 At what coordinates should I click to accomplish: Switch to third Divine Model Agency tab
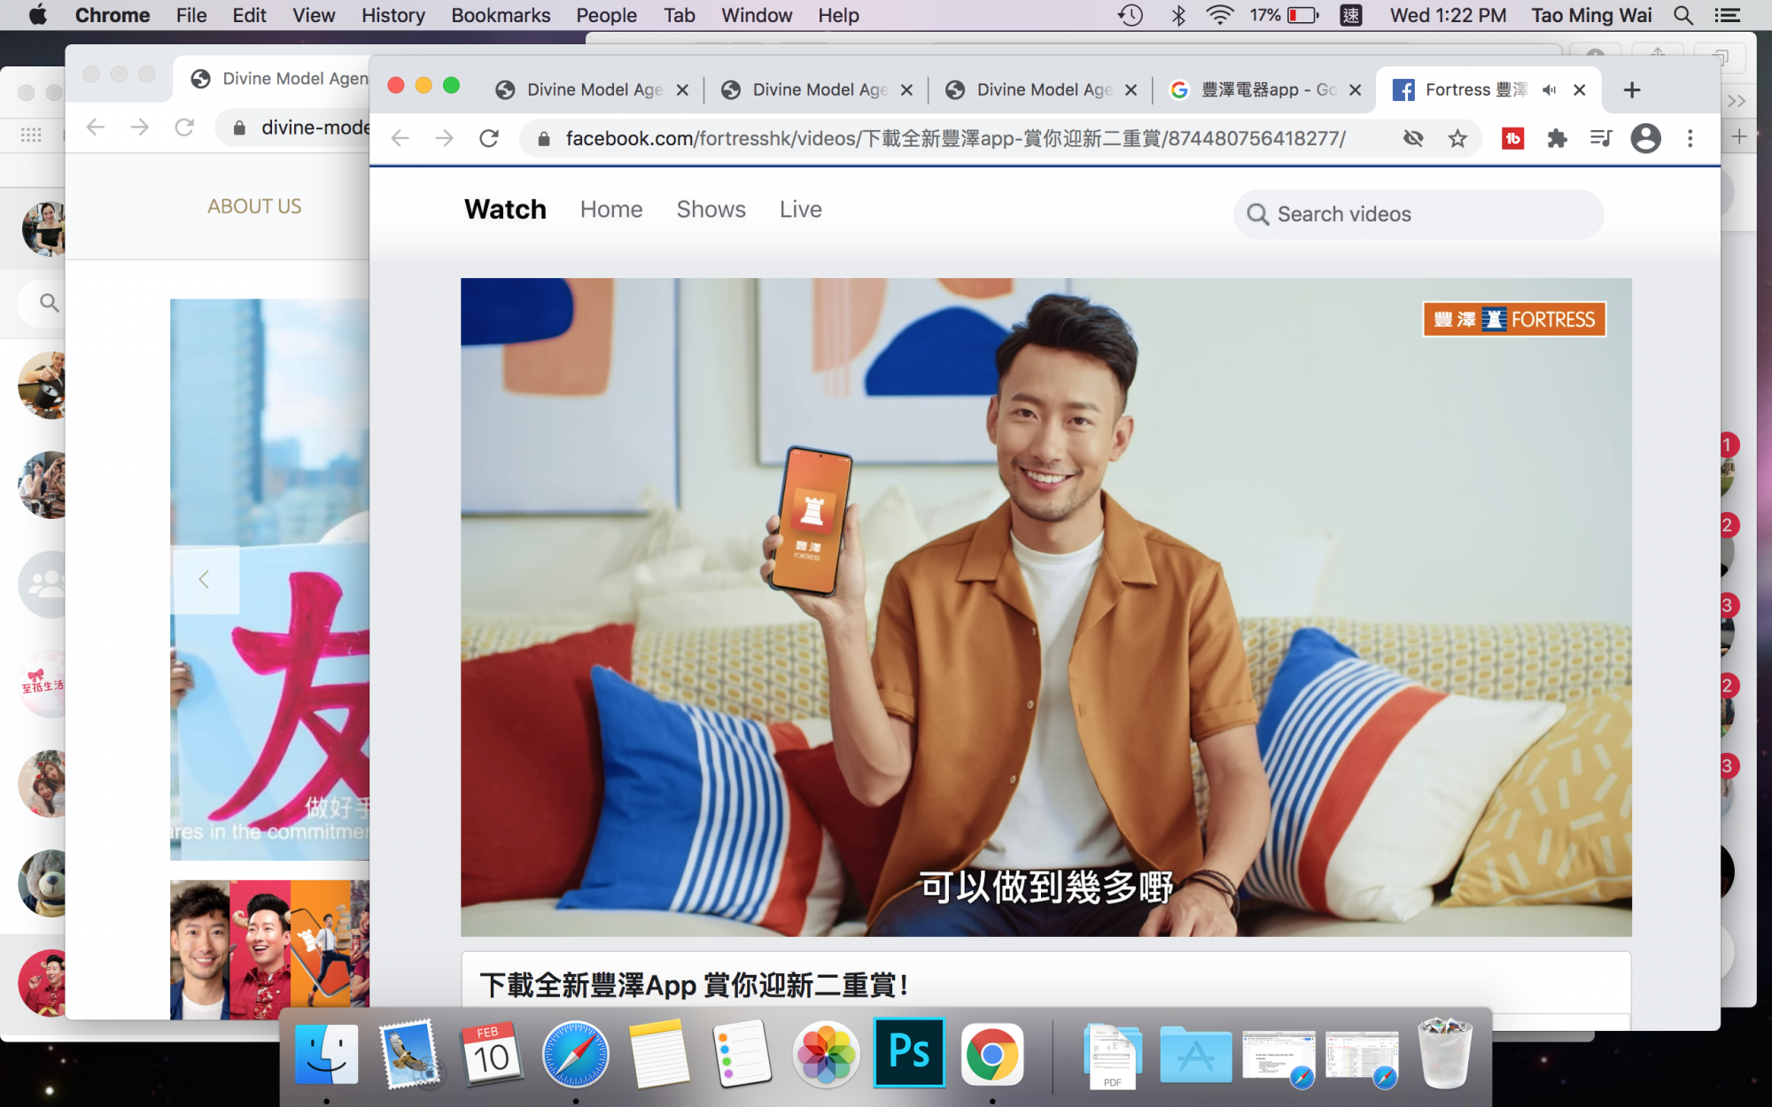coord(1043,89)
